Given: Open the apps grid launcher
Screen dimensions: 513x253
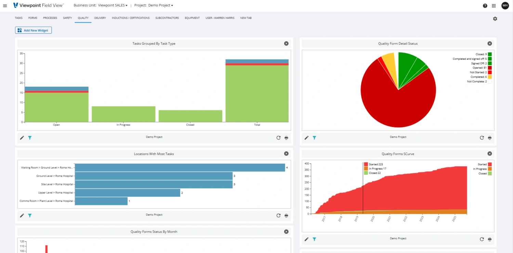Looking at the screenshot, I should pos(494,5).
